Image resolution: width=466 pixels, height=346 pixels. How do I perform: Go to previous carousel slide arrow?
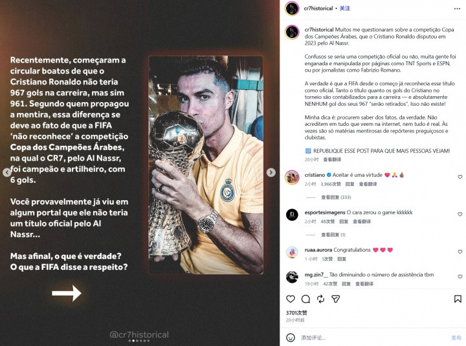click(x=7, y=172)
